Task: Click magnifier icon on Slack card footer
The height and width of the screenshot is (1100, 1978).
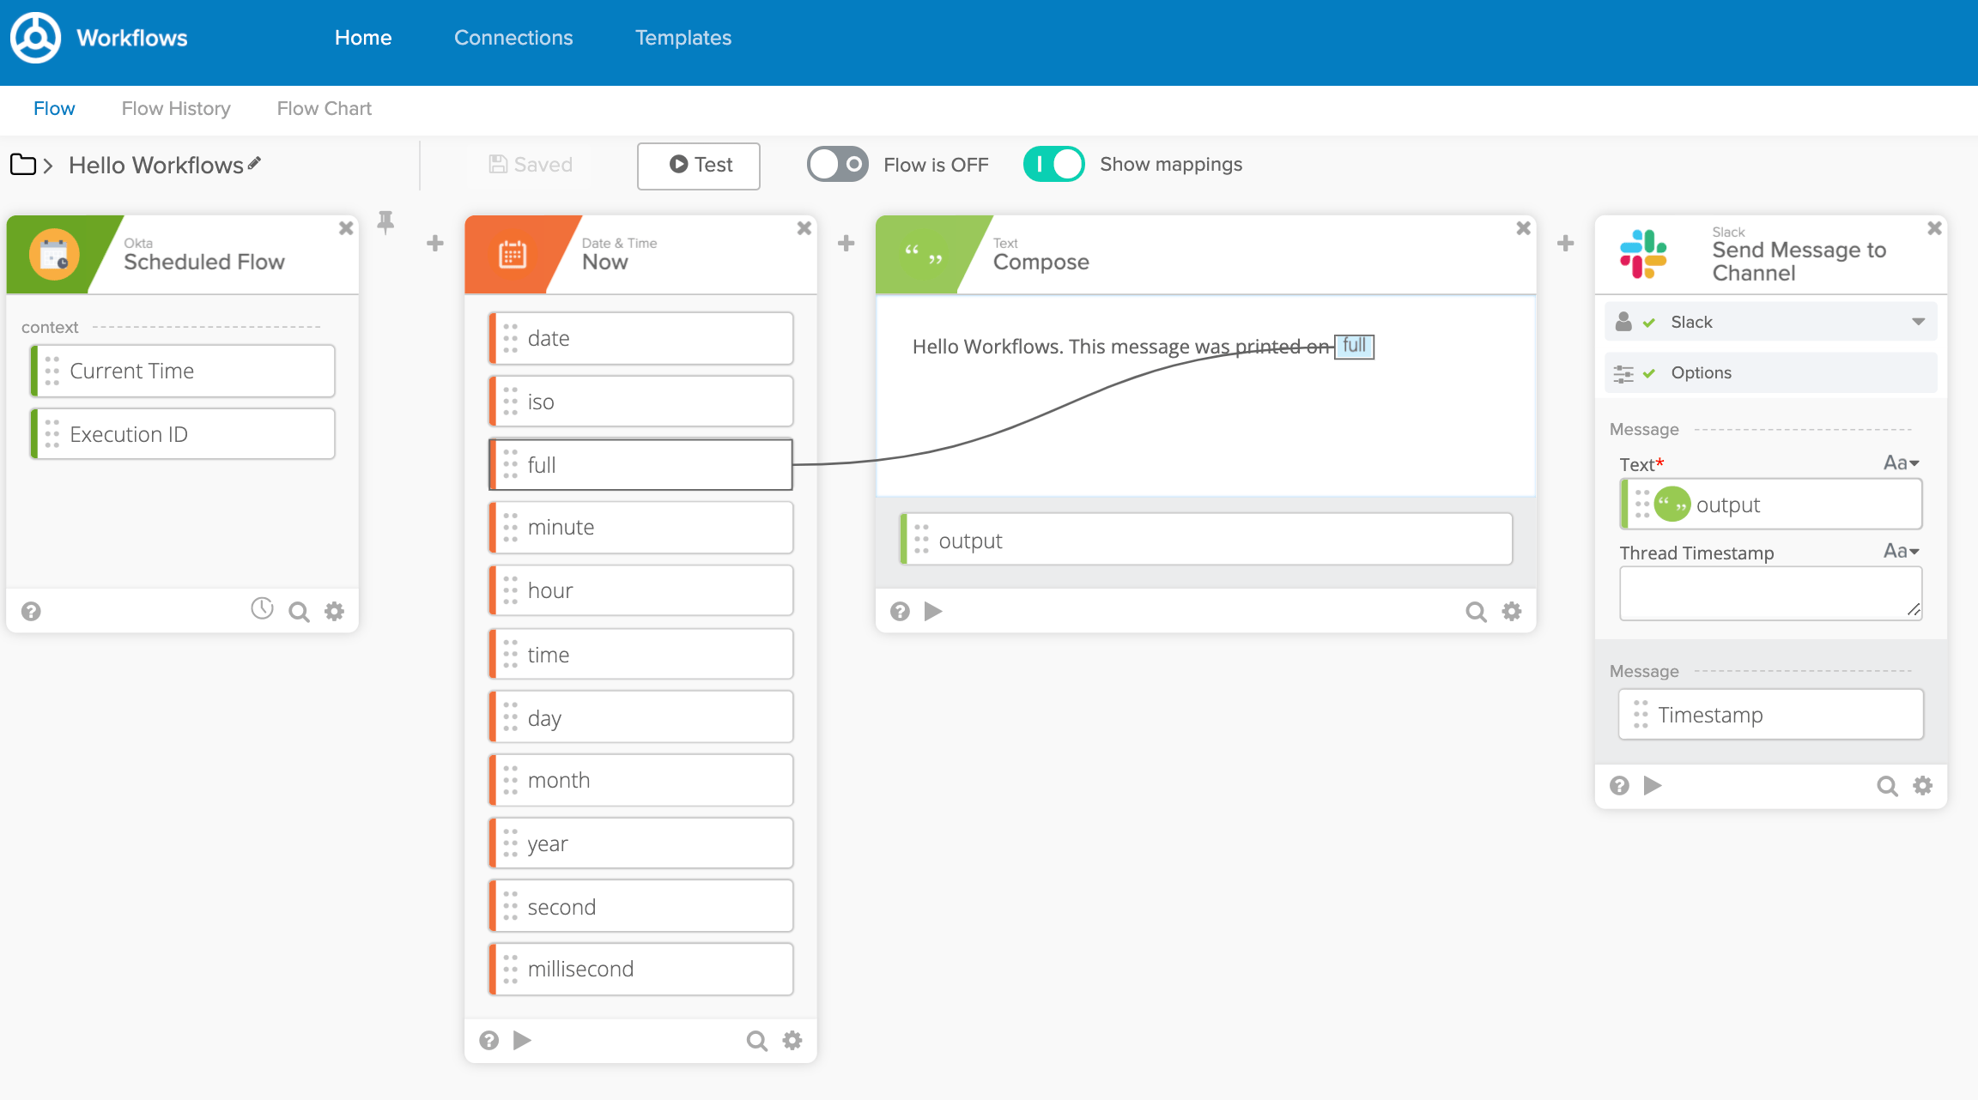Action: [1887, 786]
